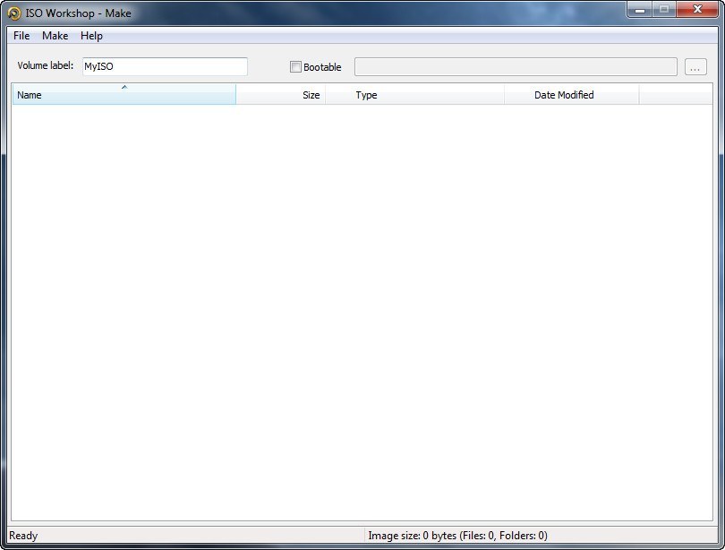This screenshot has height=550, width=725.
Task: Open the File menu
Action: 21,36
